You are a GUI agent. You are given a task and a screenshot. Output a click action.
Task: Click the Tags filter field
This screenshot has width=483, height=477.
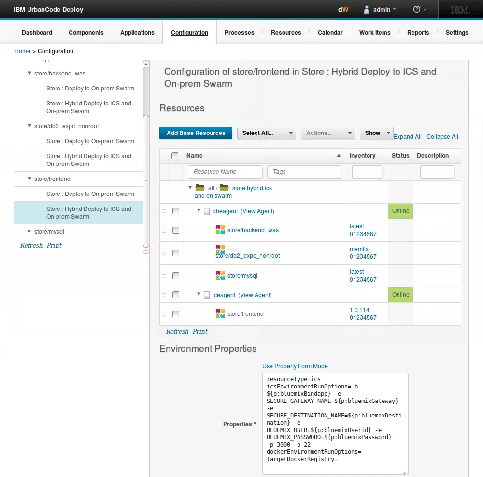[304, 172]
